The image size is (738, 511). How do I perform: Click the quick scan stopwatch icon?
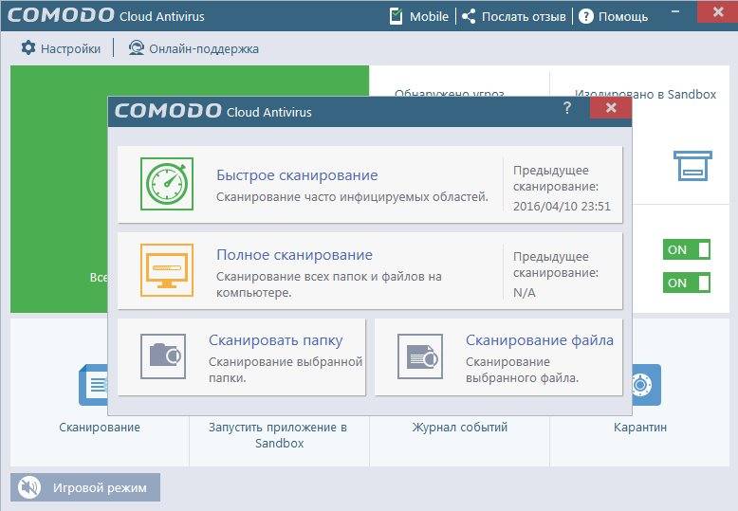167,184
